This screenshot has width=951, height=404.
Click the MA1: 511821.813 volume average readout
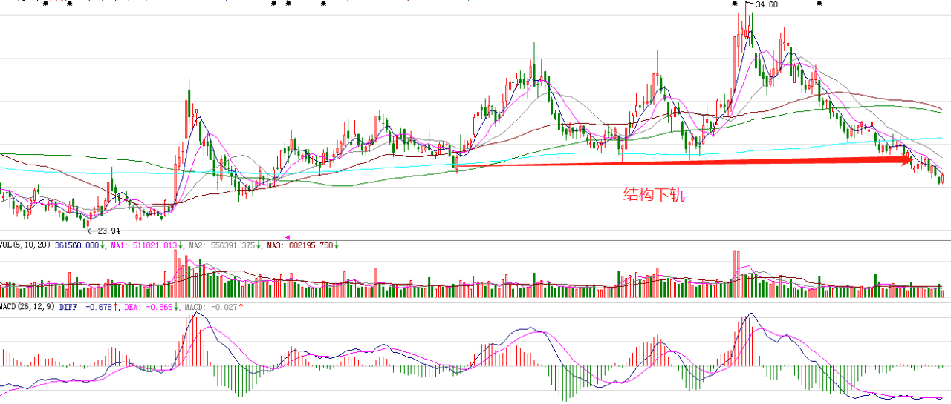tap(145, 245)
